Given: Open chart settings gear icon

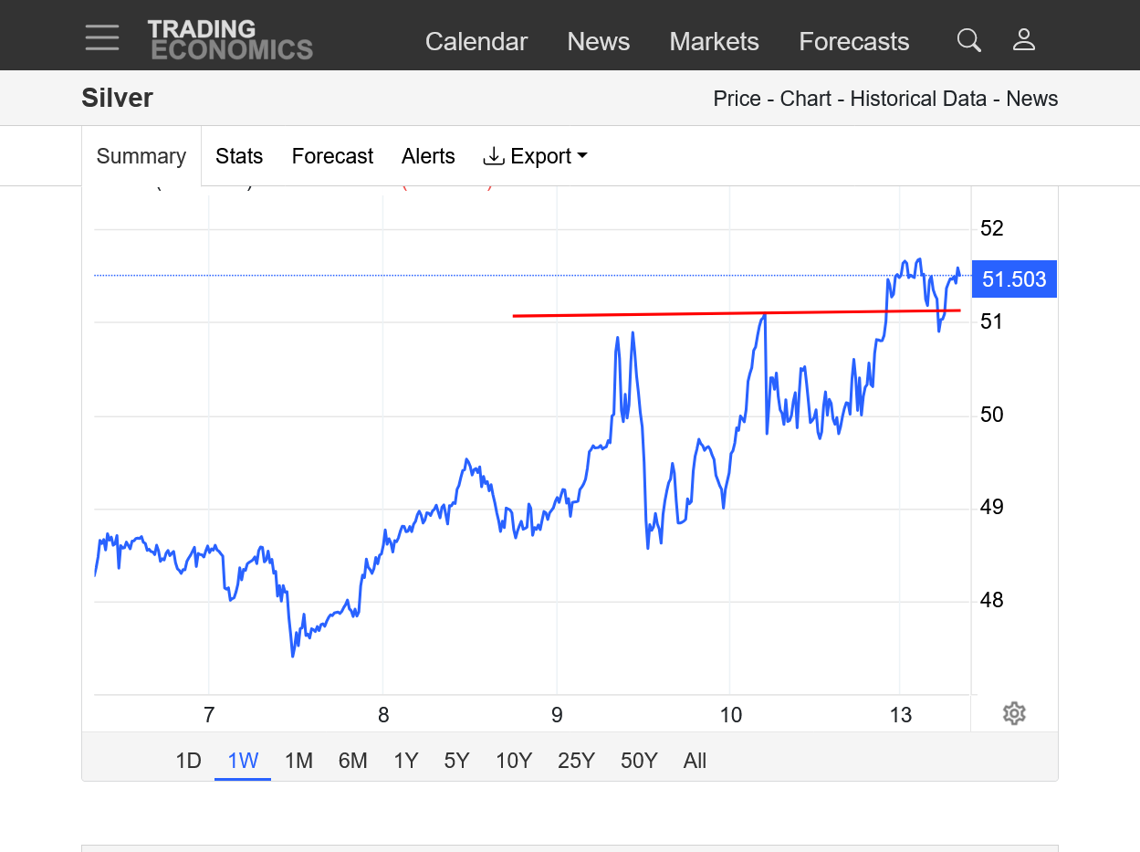Looking at the screenshot, I should [x=1014, y=713].
